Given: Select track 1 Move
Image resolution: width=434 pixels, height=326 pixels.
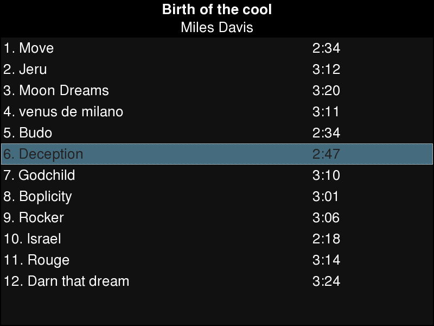Looking at the screenshot, I should pos(29,48).
